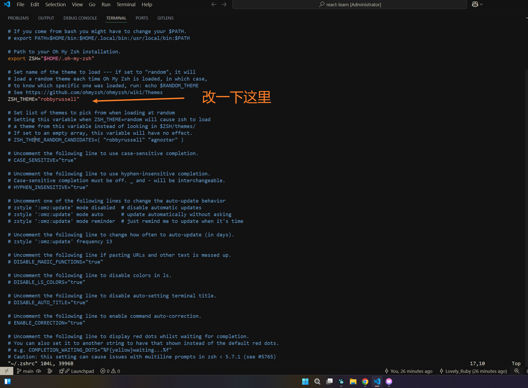Screen dimensions: 528x388
Task: Click the 'You, 26 minutes ago' blame entry
Action: (408, 371)
